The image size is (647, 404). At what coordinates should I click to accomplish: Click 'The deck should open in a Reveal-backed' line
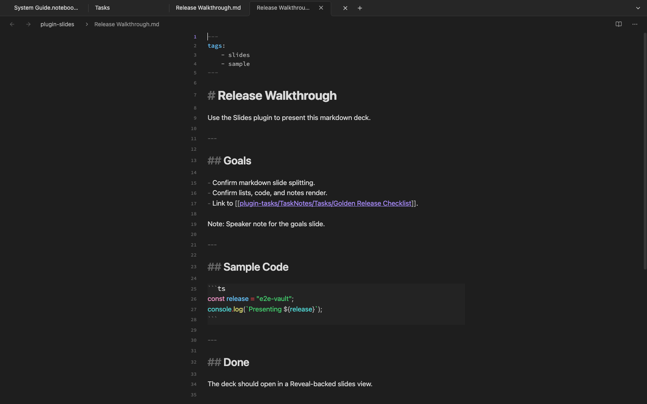290,384
